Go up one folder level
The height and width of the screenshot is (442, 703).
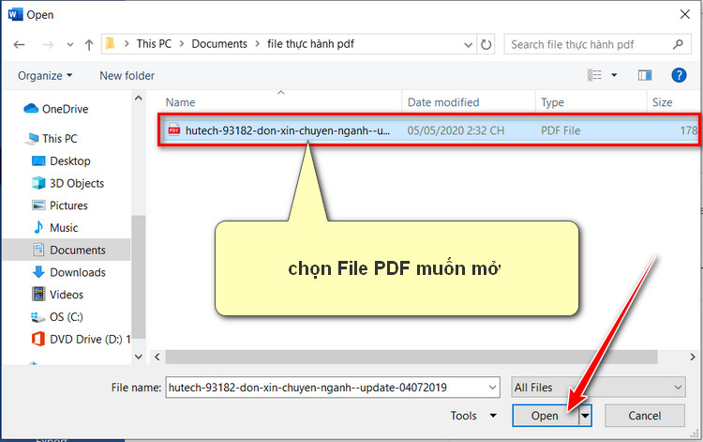tap(89, 44)
